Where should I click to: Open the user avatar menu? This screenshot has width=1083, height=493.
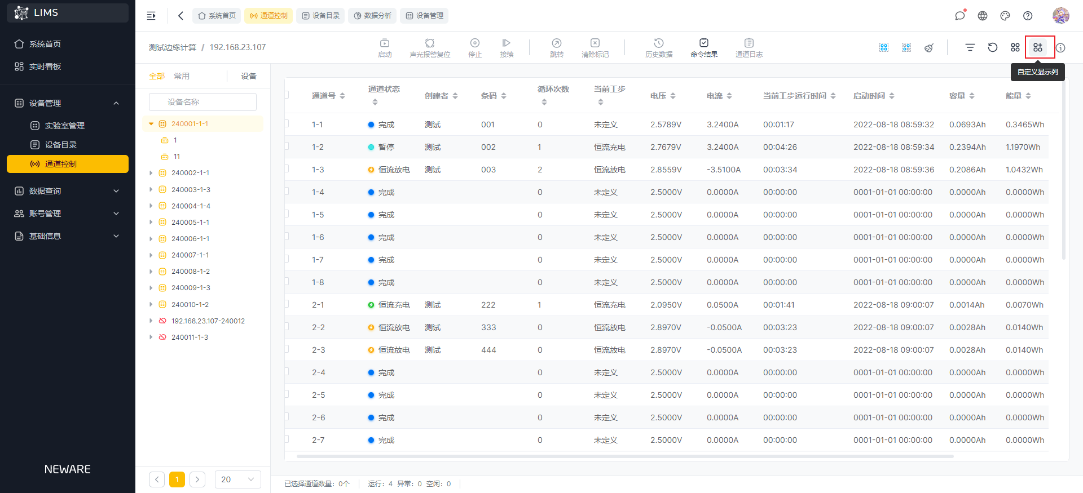(1061, 16)
